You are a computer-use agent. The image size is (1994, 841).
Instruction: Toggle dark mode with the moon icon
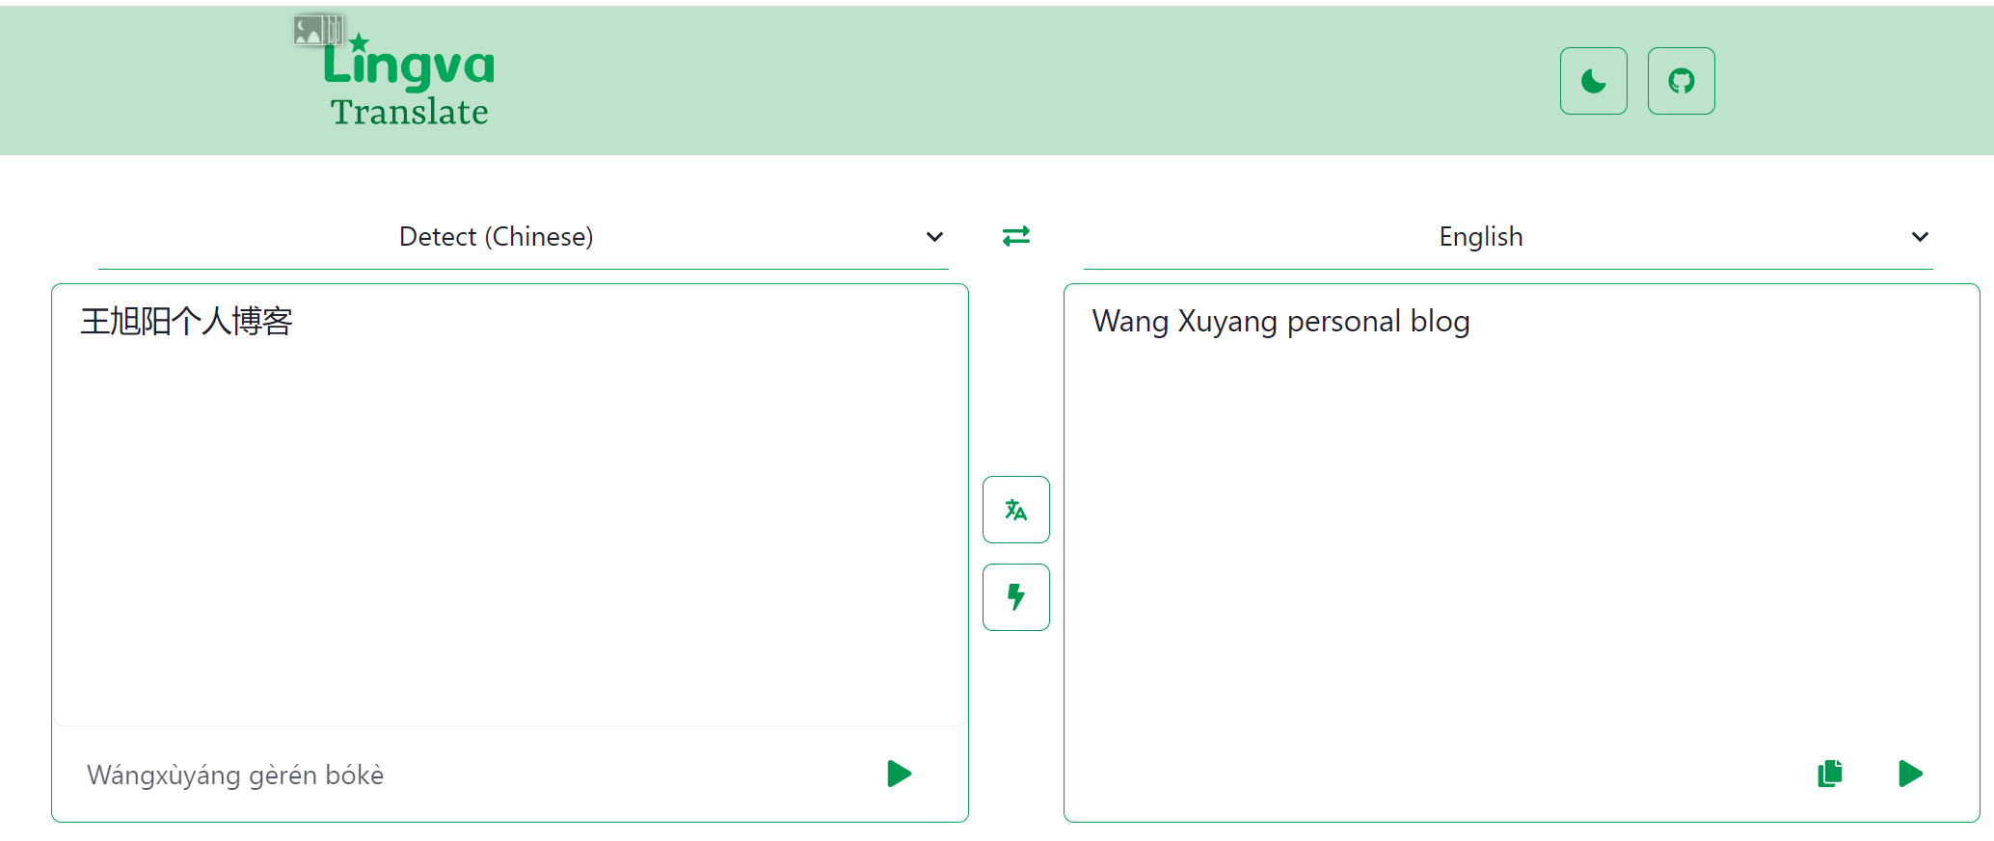coord(1593,81)
